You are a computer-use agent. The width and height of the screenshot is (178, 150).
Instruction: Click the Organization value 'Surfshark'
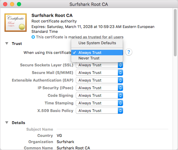[x=65, y=142]
